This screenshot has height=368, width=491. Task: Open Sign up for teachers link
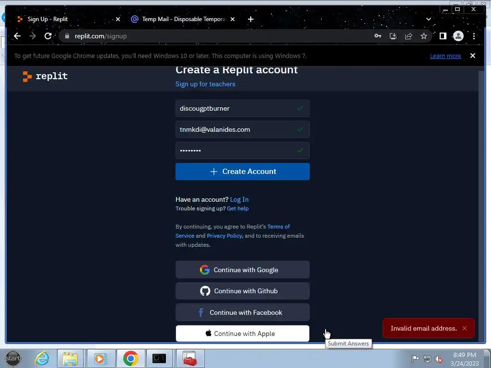[x=205, y=84]
